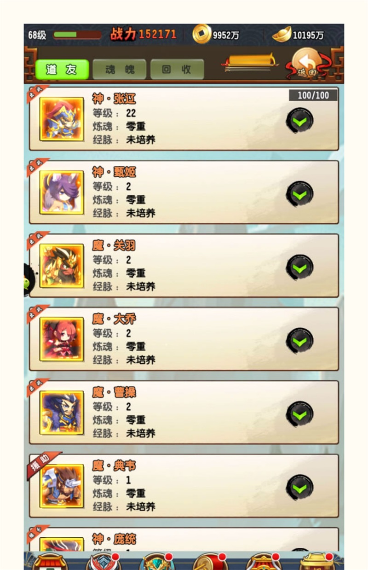Viewport: 368px width, 570px height.
Task: Tap the gold coin currency icon
Action: click(x=201, y=35)
